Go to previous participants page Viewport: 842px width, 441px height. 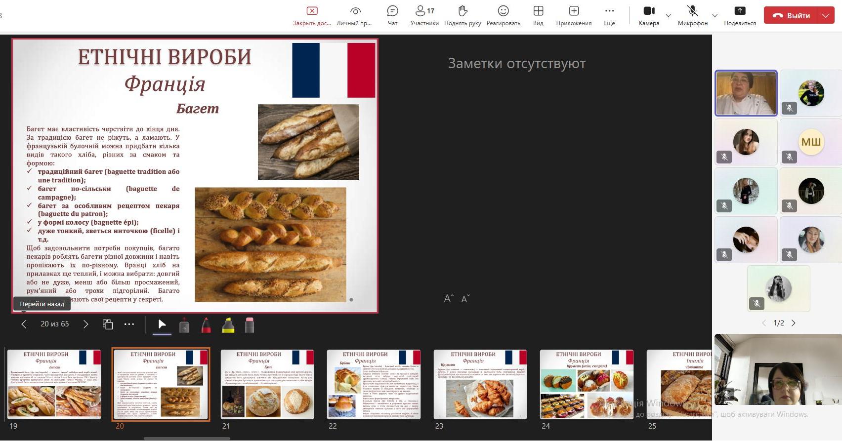[x=764, y=323]
